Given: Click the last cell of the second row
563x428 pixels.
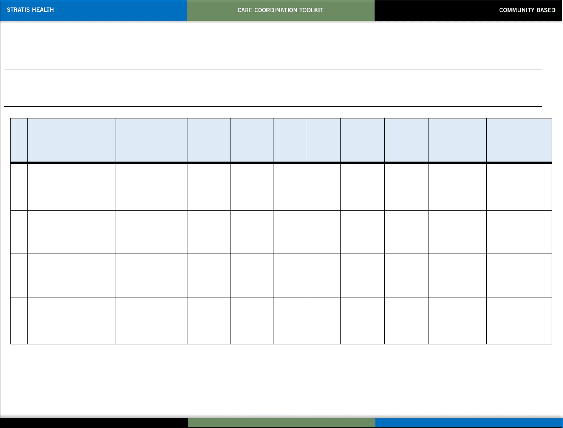Looking at the screenshot, I should click(519, 231).
